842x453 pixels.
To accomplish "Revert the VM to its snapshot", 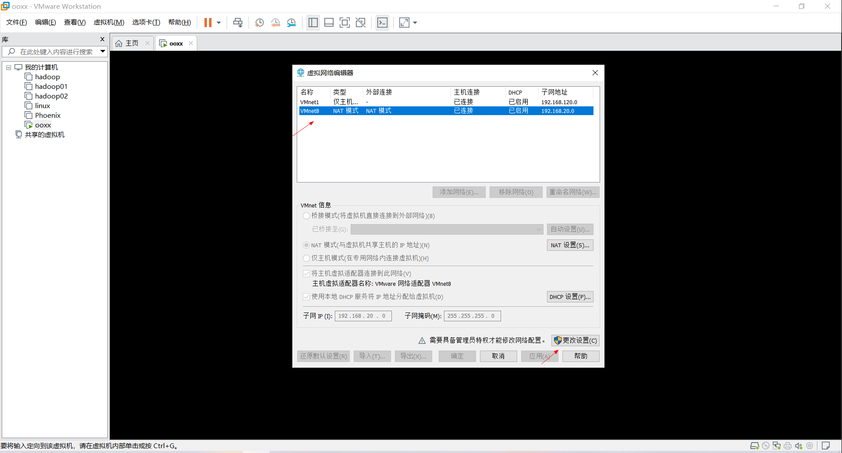I will tap(276, 22).
